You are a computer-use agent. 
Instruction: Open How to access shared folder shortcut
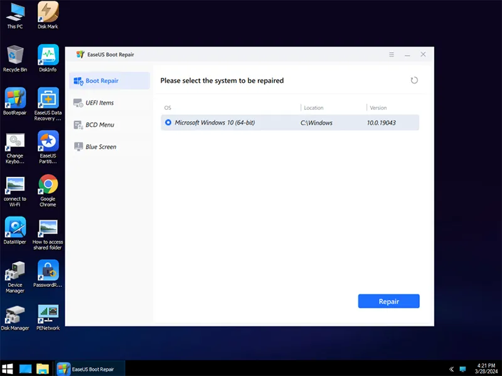coord(48,234)
